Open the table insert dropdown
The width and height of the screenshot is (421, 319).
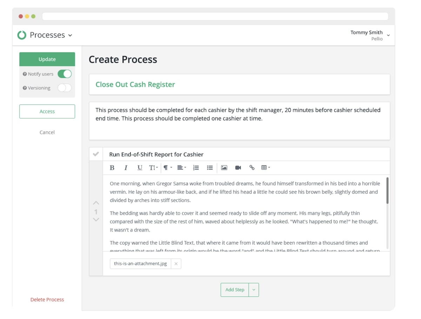[266, 168]
